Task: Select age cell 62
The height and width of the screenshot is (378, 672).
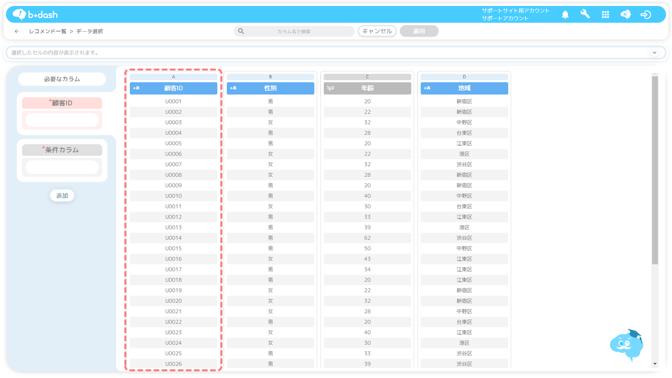Action: [367, 238]
